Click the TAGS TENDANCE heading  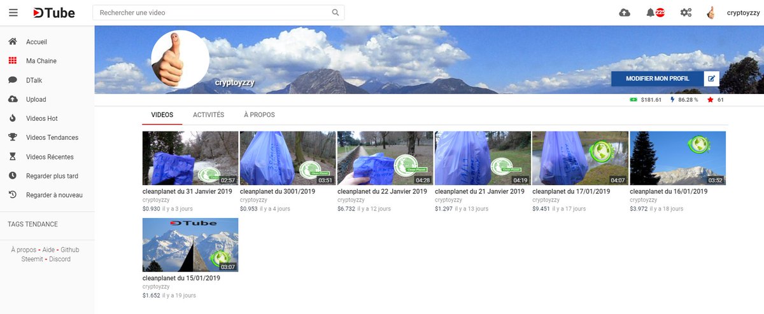point(32,224)
